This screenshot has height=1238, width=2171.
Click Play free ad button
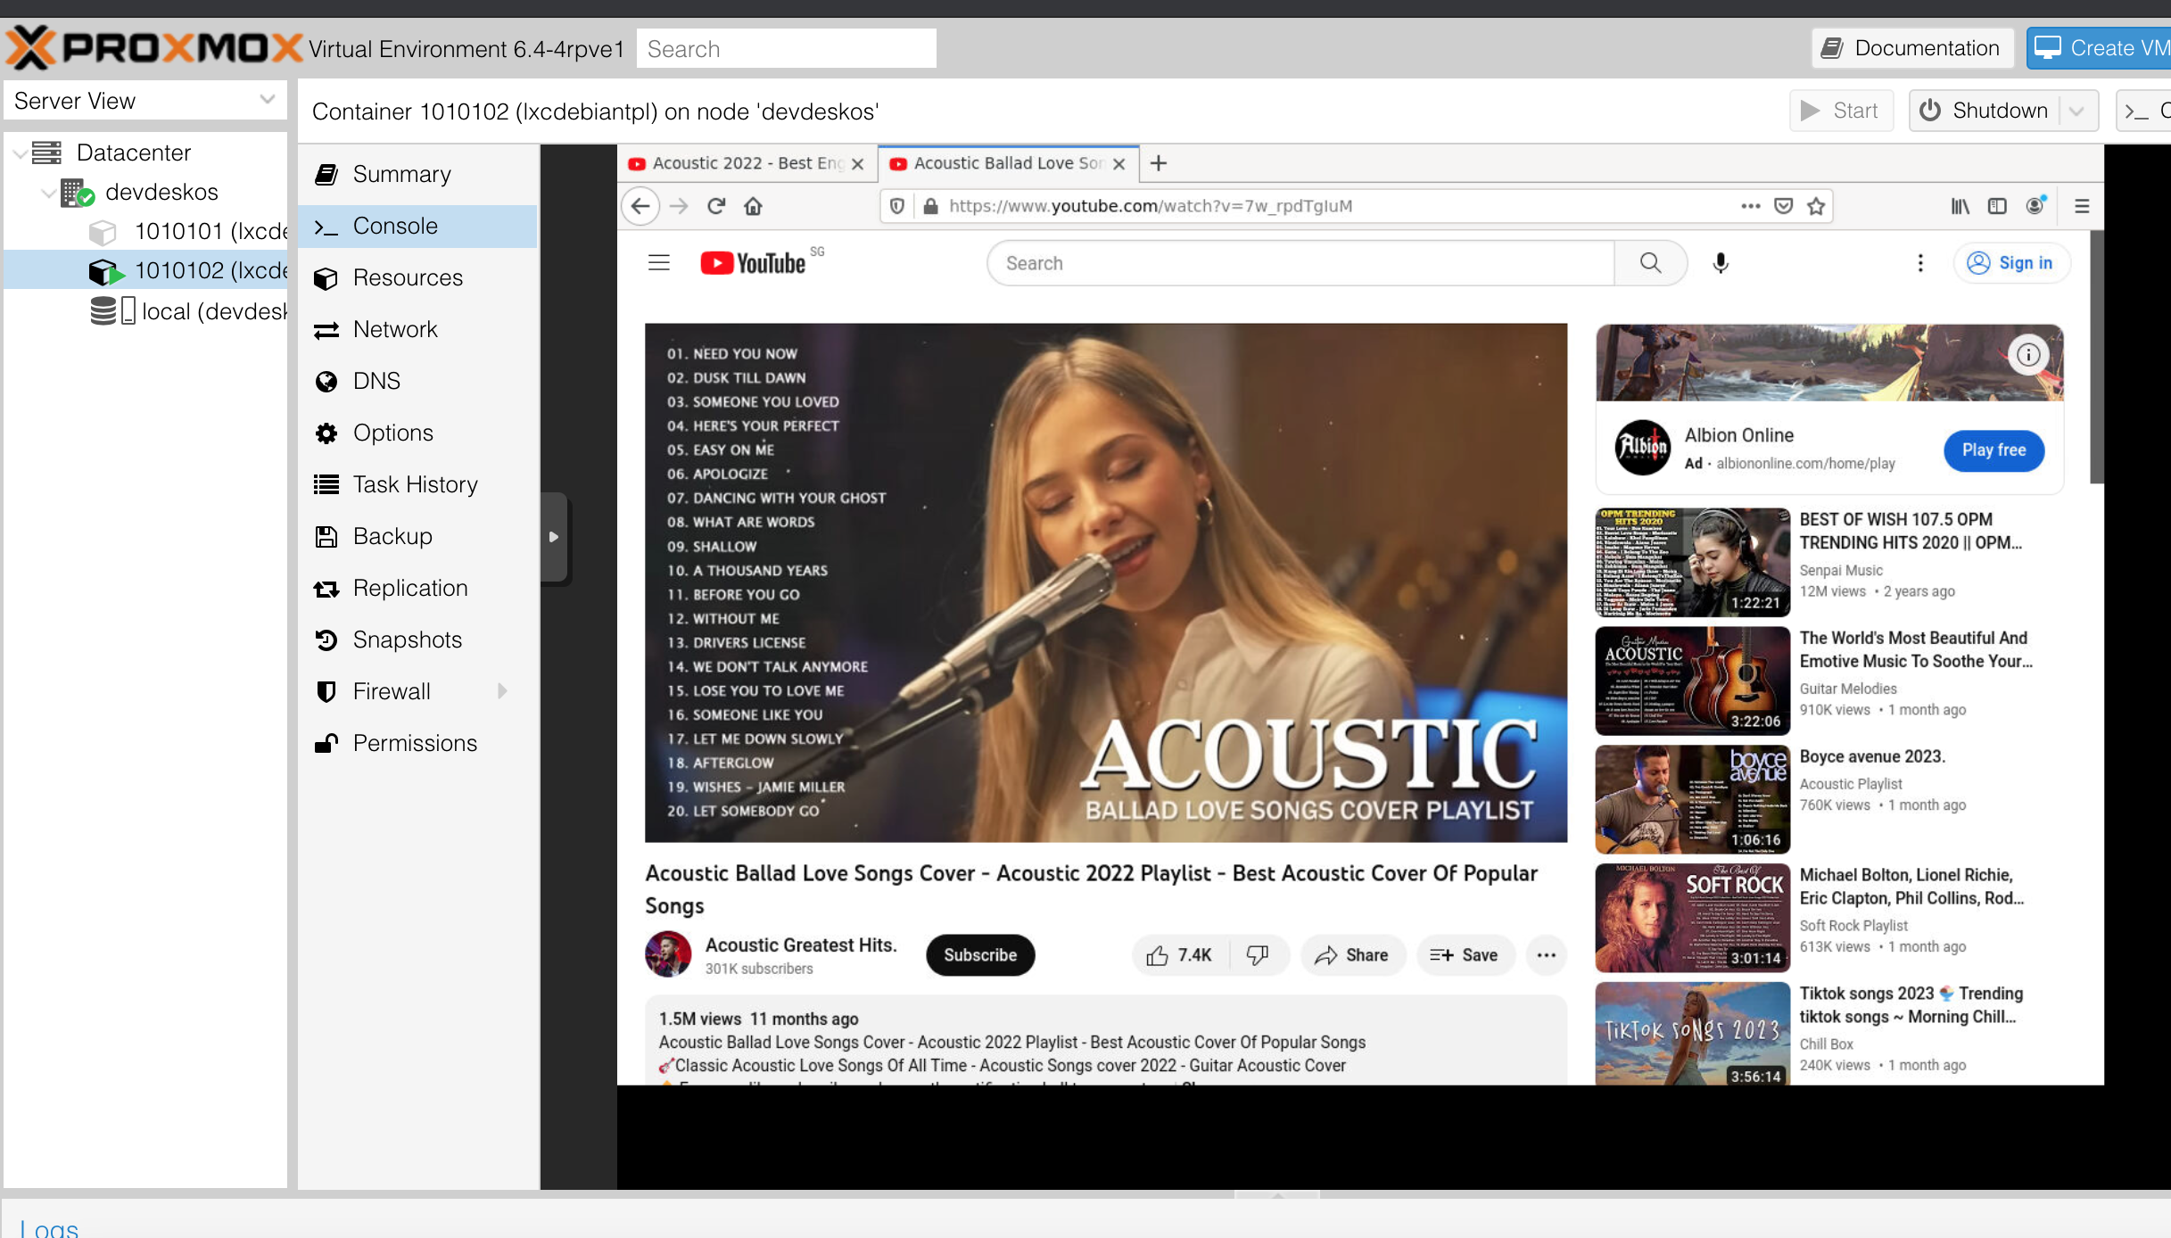(x=1994, y=450)
